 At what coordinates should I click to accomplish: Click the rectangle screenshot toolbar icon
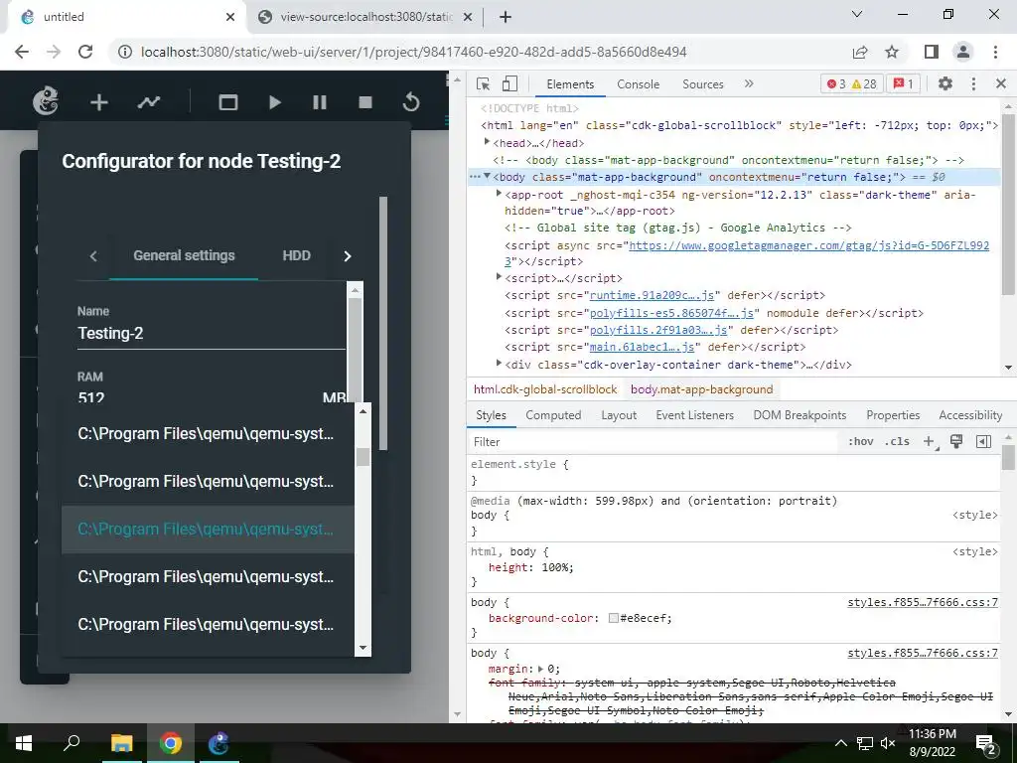[x=228, y=102]
